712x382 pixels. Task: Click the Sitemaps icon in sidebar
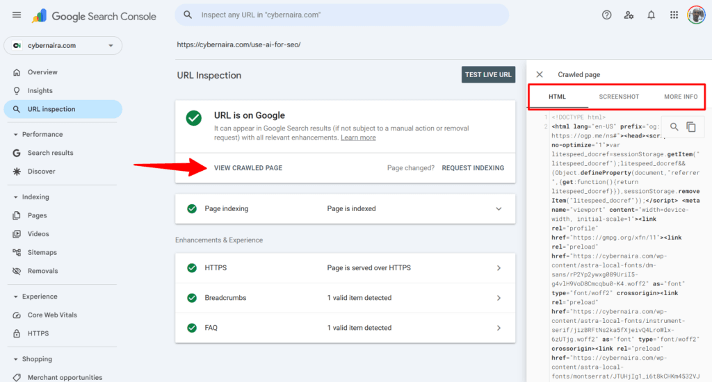click(17, 252)
